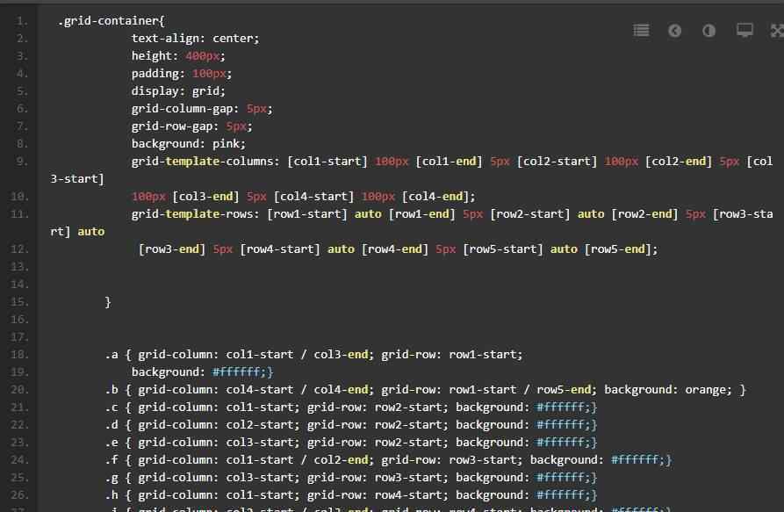The height and width of the screenshot is (512, 784).
Task: Click the left-arrow circle icon in toolbar
Action: coord(674,31)
